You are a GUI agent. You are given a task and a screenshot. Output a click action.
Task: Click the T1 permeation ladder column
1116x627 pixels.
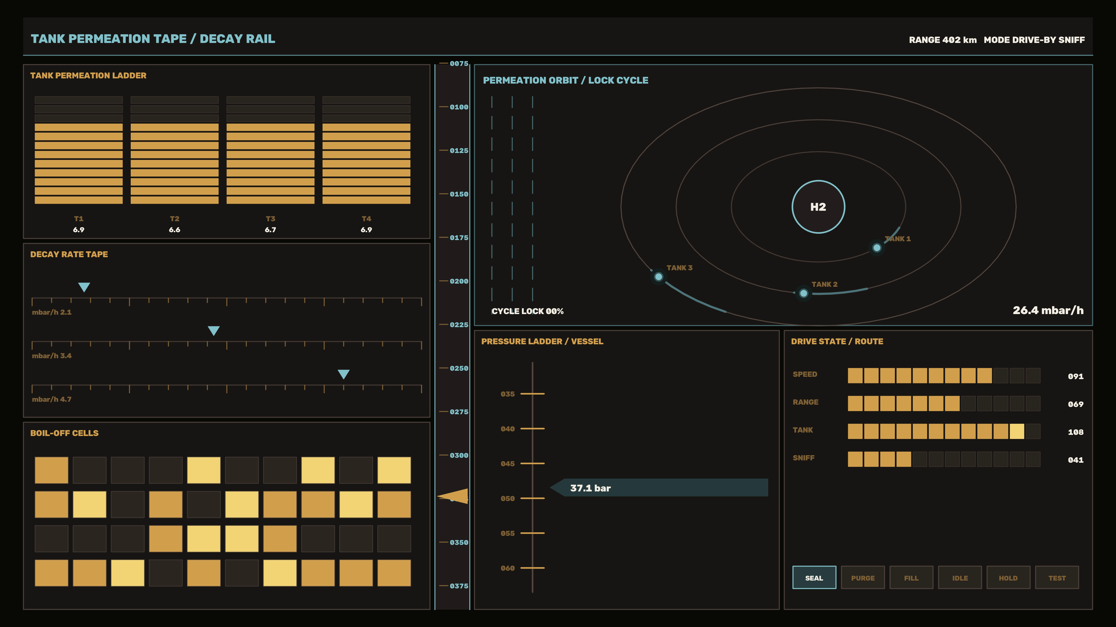coord(78,150)
